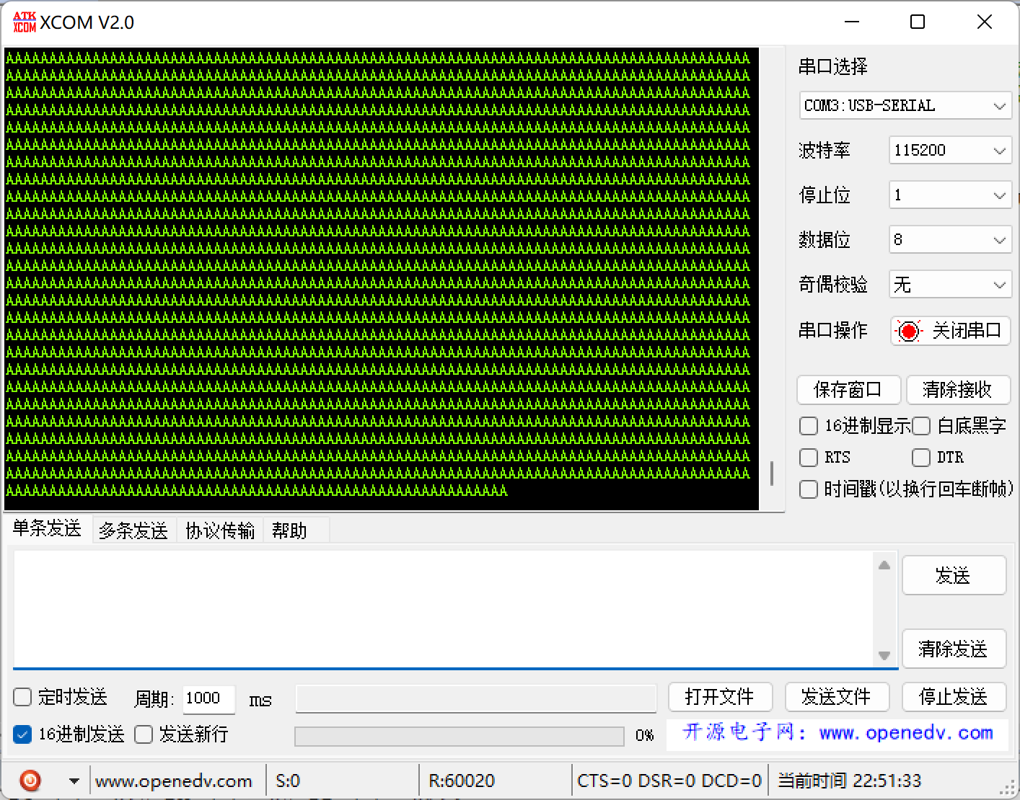
Task: Switch to the 多条发送 tab
Action: (x=133, y=530)
